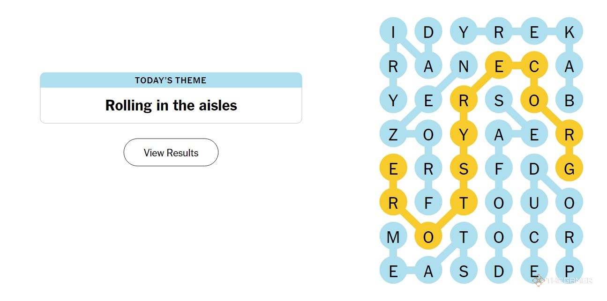
Task: Select the letter Z tile
Action: tap(393, 135)
